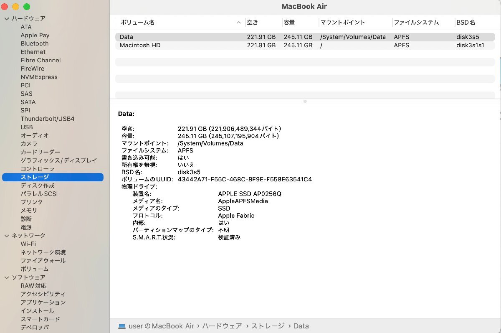Select the highlighted ストレージ item

pos(53,177)
